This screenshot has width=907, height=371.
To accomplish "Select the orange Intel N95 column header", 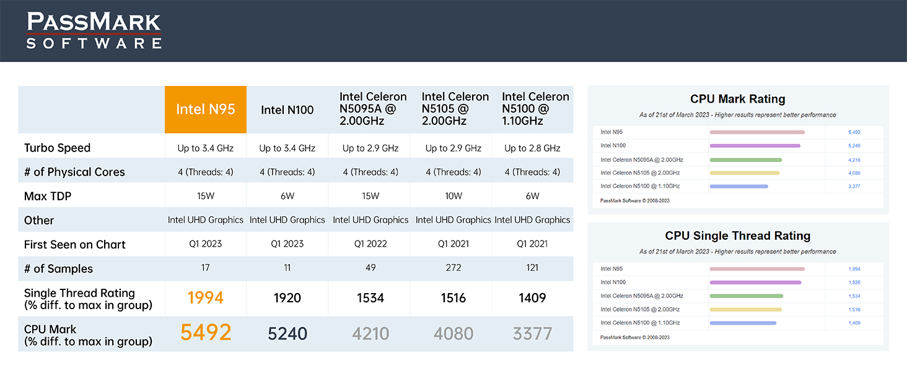I will (206, 109).
